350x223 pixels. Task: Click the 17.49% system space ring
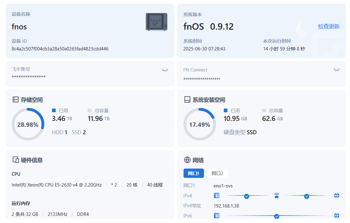click(x=200, y=124)
